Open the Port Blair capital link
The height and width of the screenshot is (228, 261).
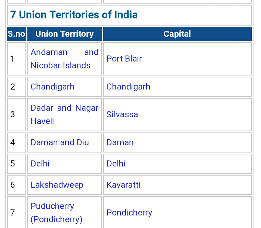tap(124, 59)
